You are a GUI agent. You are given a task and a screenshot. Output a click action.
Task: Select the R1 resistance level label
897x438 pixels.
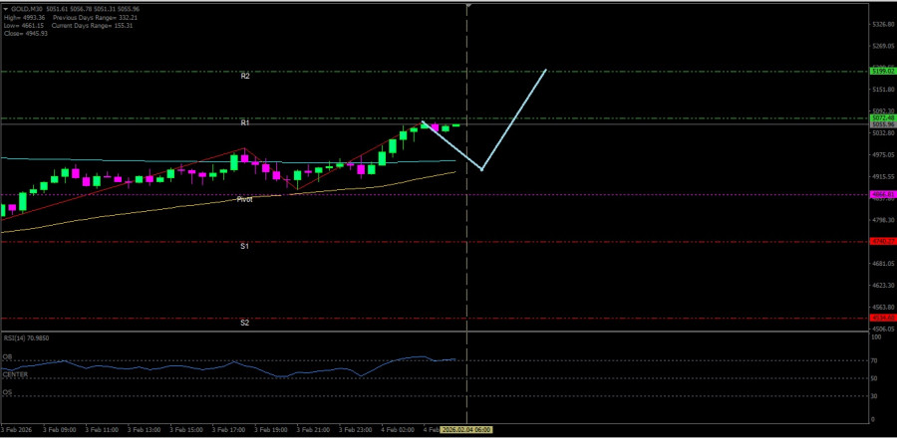[x=244, y=122]
